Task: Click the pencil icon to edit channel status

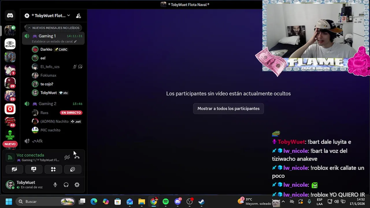Action: pyautogui.click(x=75, y=42)
